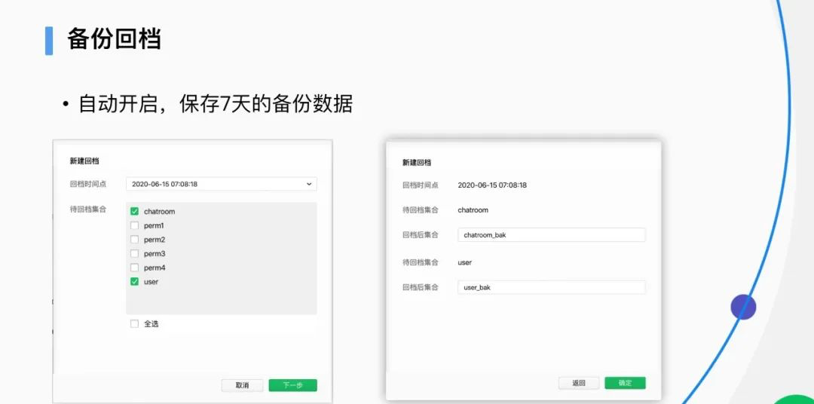
Task: Focus the chatroom_bak input field
Action: click(551, 234)
